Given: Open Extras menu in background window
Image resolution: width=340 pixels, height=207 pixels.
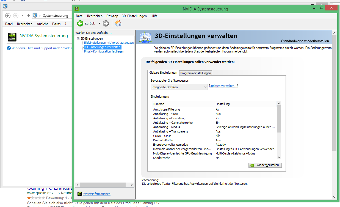Looking at the screenshot, I should click(56, 24).
